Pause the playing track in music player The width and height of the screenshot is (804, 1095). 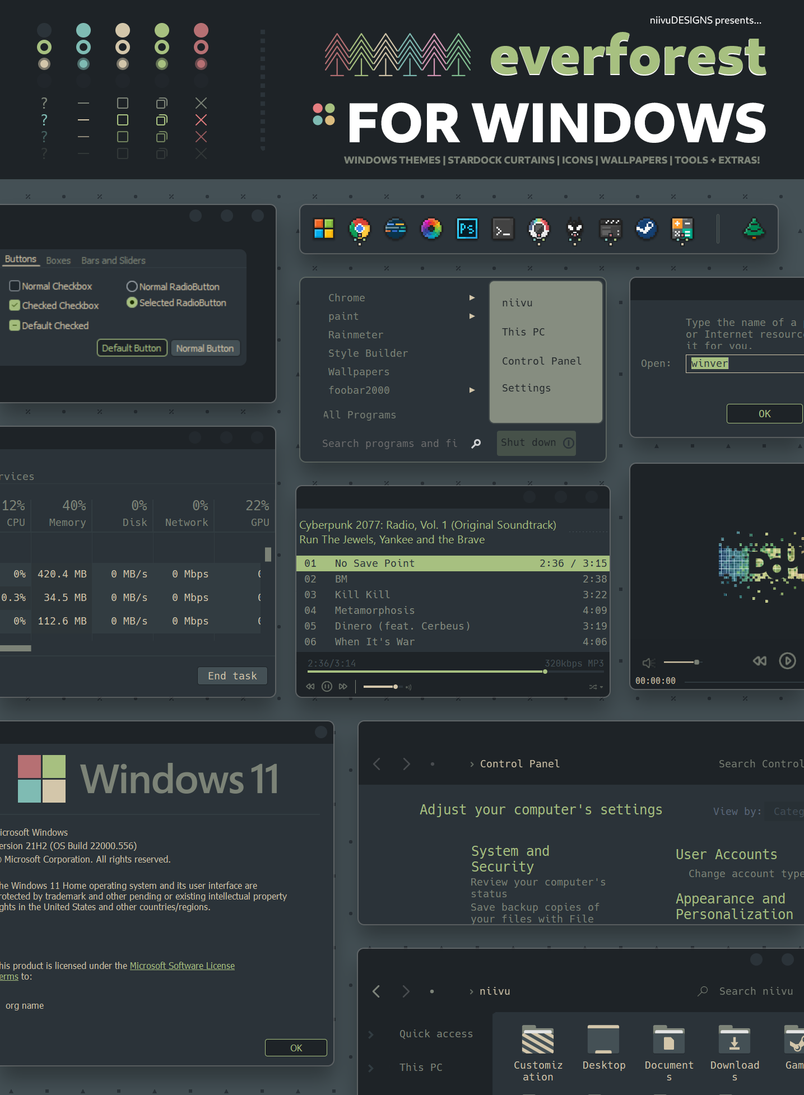[x=327, y=687]
